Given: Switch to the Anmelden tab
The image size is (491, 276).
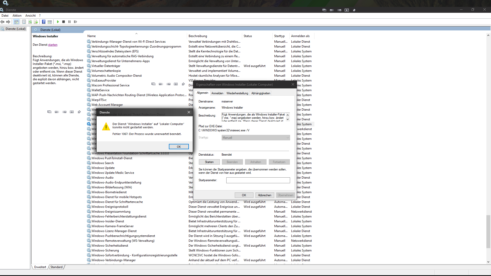Looking at the screenshot, I should pos(217,93).
